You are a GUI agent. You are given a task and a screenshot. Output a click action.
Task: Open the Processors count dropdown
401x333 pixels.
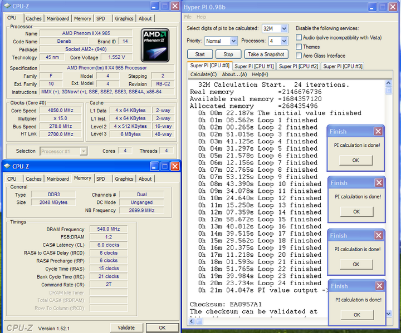283,41
